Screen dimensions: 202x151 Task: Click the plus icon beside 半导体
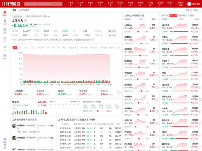(200, 40)
